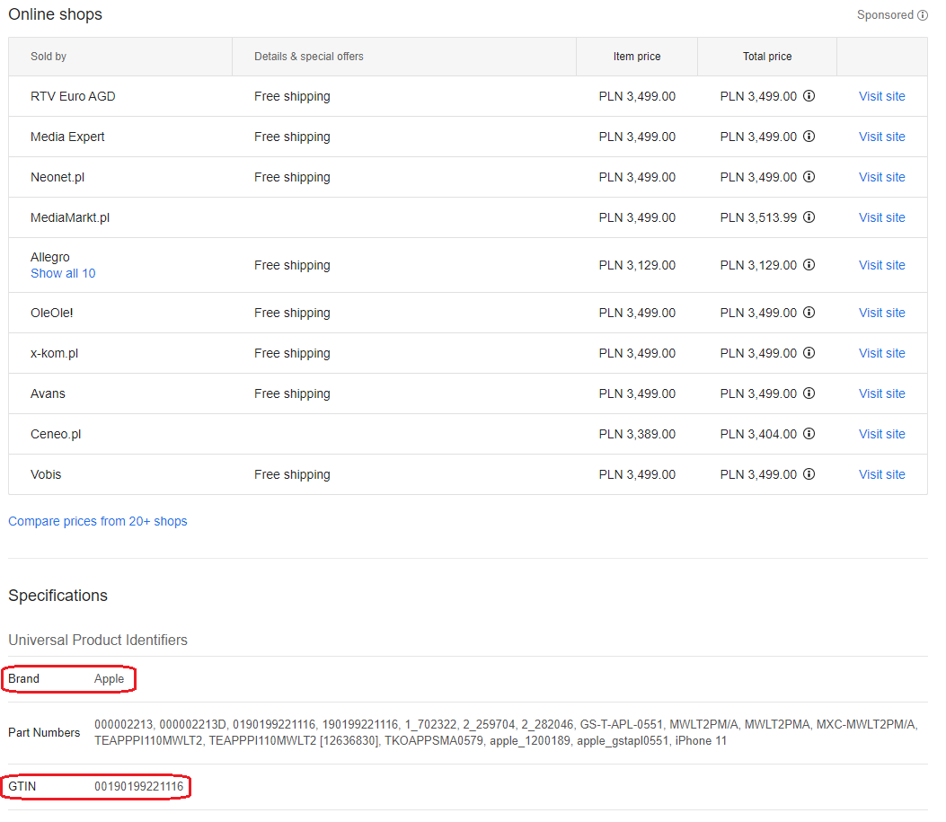Select the Allegro seller name

coord(50,257)
